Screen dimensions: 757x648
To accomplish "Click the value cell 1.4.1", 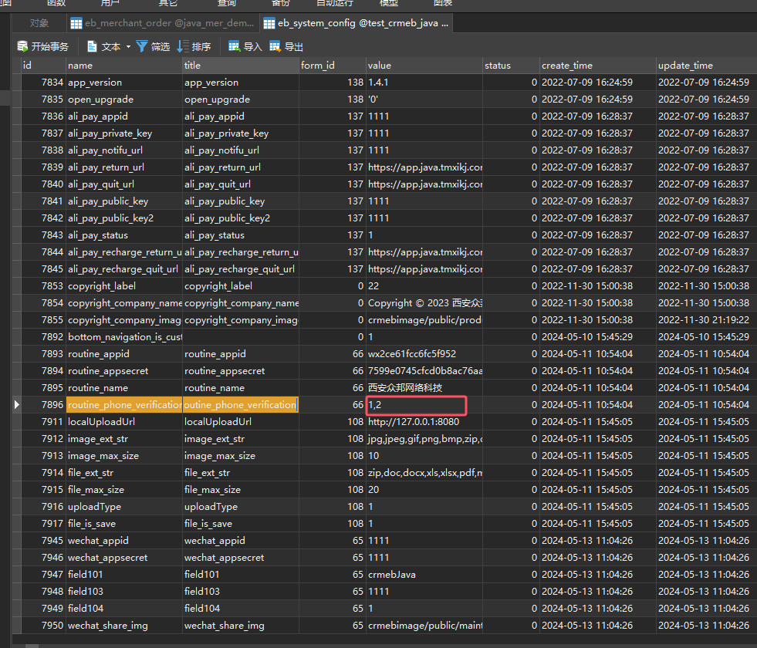I will 424,83.
